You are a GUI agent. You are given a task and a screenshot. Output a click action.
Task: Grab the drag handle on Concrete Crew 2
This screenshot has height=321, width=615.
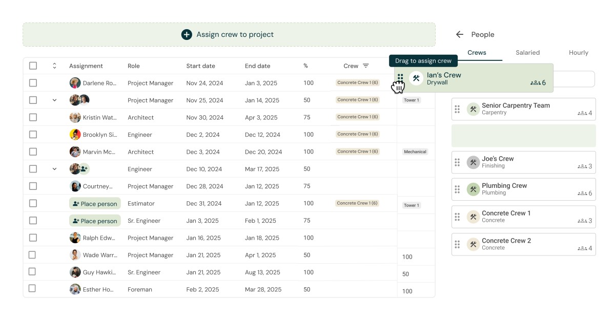point(457,244)
